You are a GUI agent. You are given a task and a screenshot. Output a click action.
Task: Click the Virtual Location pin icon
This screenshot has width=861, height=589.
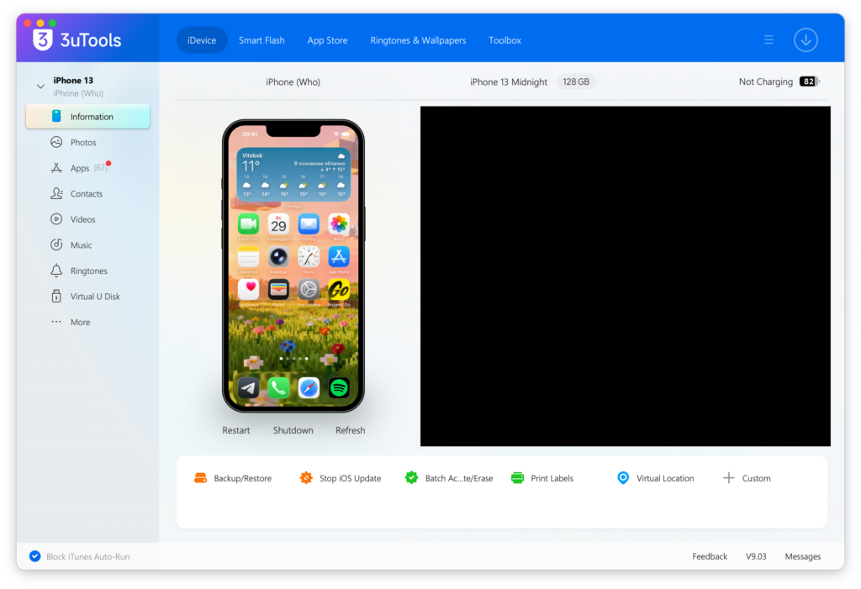(623, 478)
